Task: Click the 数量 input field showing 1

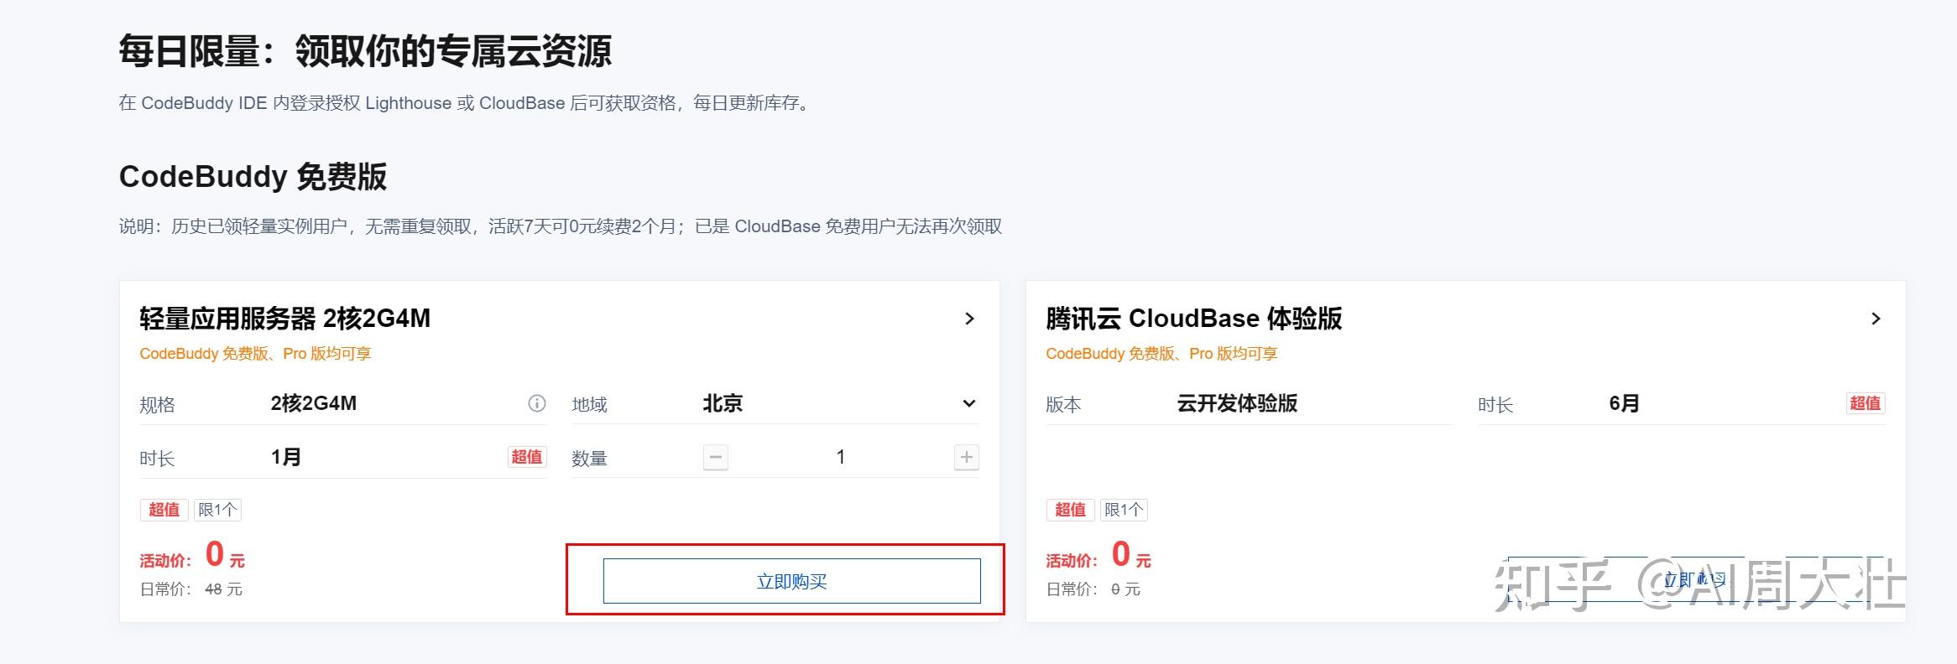Action: 840,458
